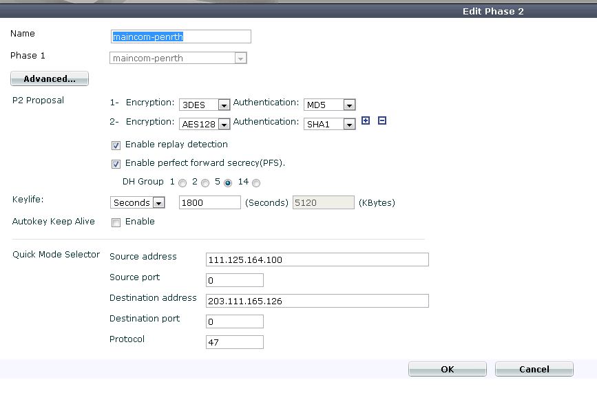The image size is (597, 402).
Task: Enable Autokey Keep Alive checkbox
Action: (x=116, y=222)
